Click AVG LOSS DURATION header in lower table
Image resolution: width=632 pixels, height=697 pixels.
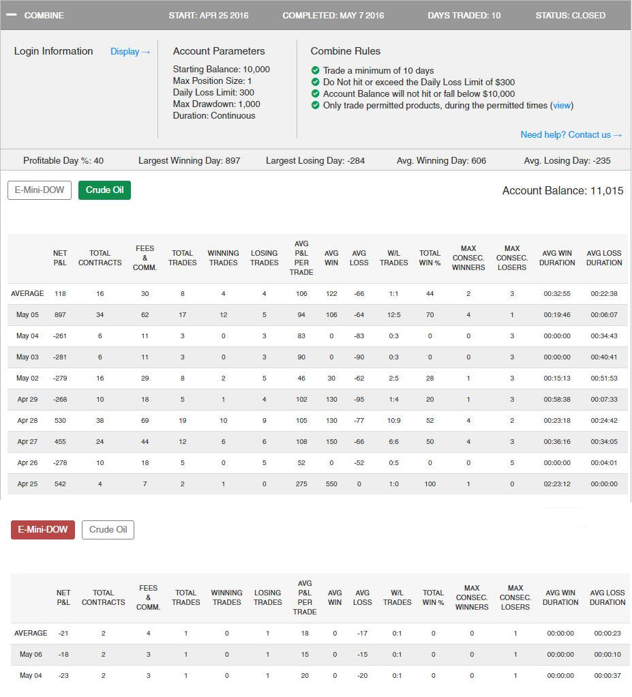[607, 597]
